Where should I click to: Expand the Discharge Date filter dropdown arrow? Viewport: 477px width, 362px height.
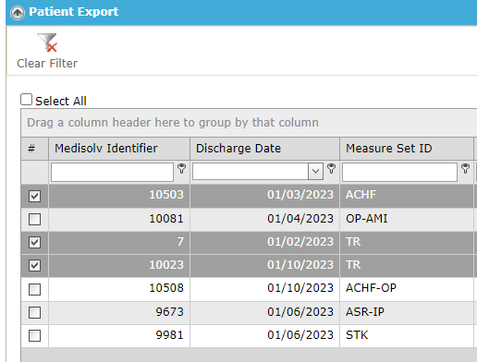315,171
